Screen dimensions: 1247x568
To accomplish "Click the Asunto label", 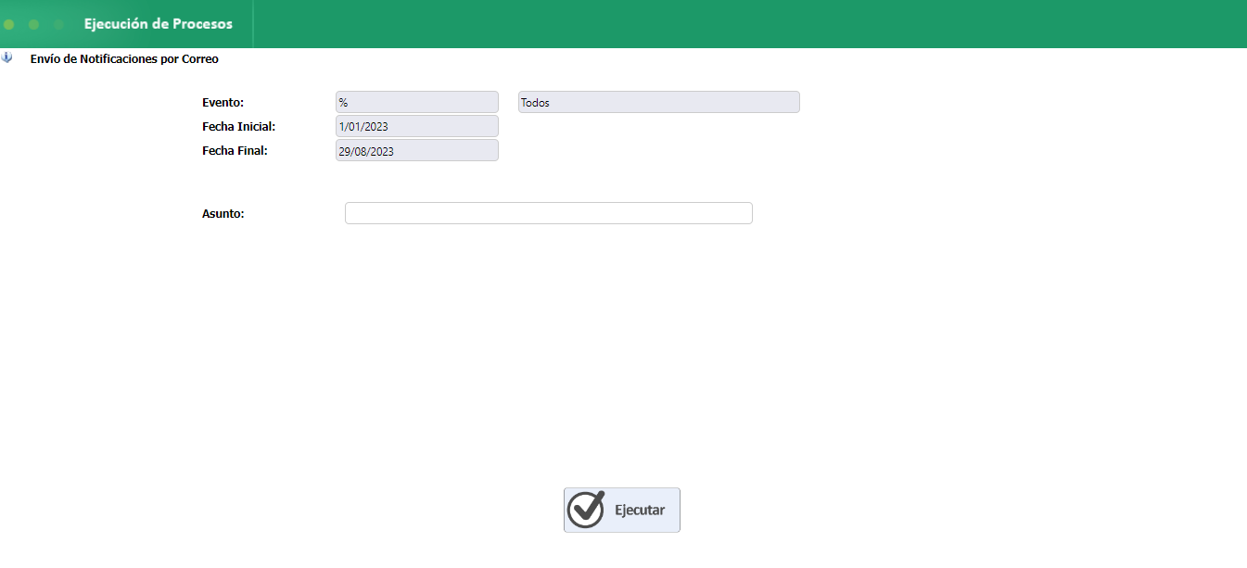I will click(x=223, y=213).
